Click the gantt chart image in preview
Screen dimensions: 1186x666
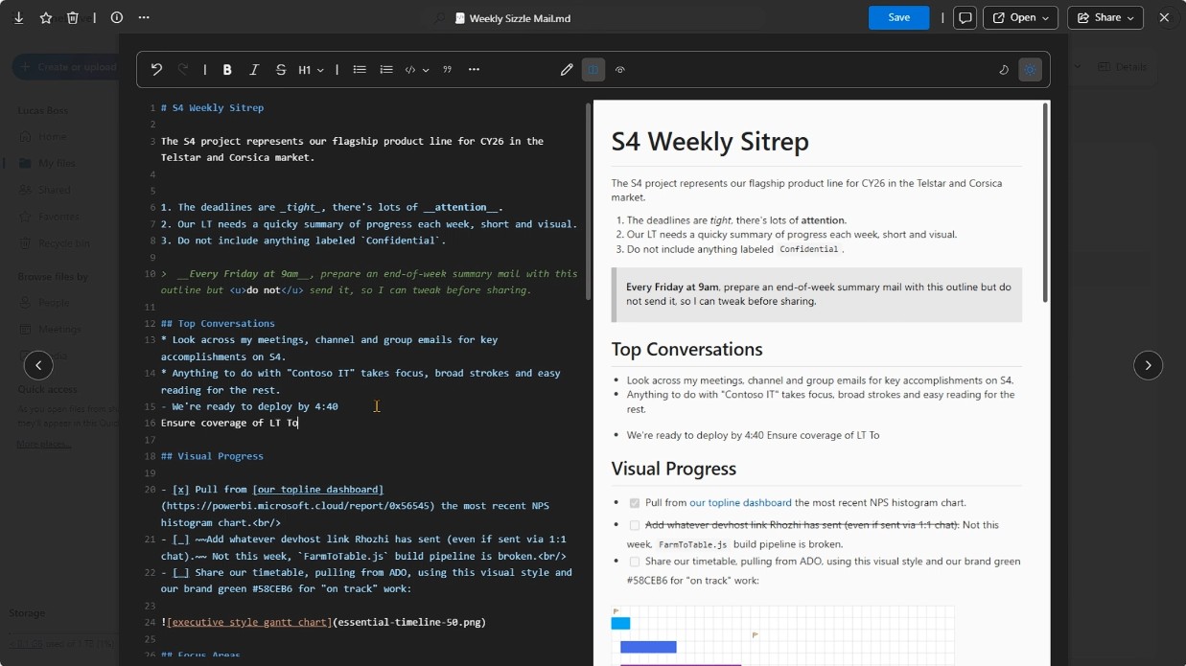click(x=783, y=635)
